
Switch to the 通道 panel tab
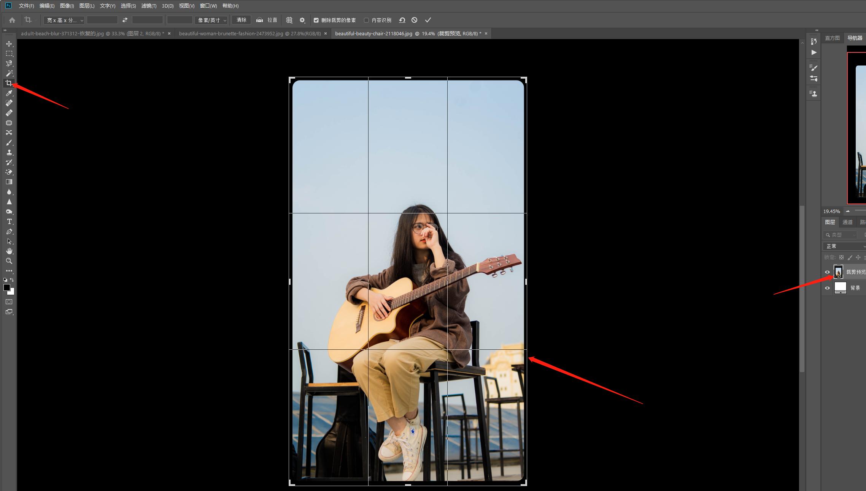coord(847,222)
